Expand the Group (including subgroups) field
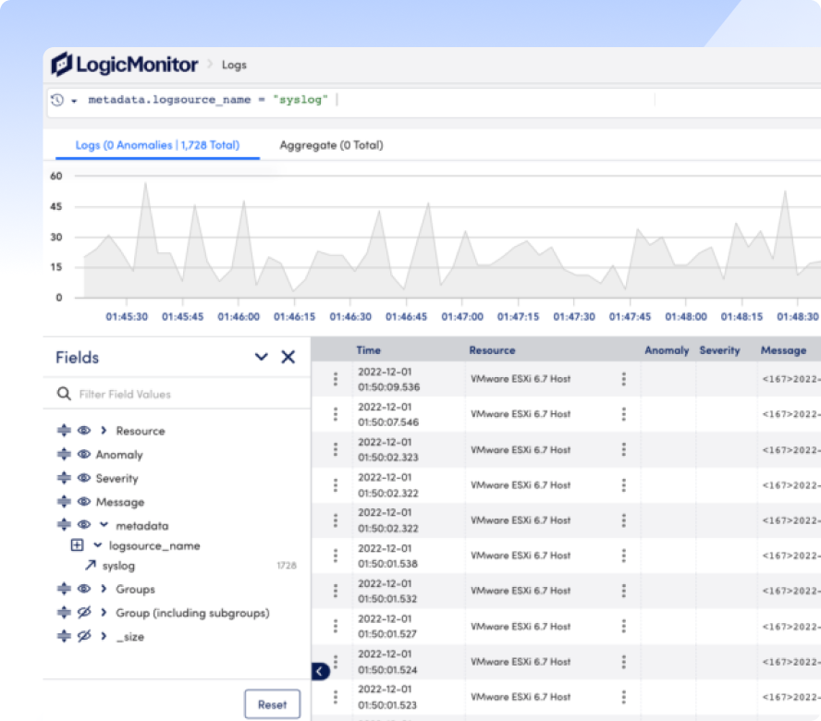Viewport: 821px width, 721px height. pos(104,612)
